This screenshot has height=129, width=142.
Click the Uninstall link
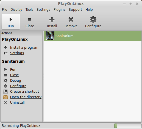click(17, 103)
